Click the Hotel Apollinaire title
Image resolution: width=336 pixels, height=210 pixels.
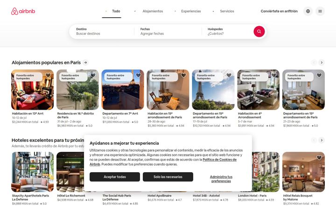tap(160, 196)
